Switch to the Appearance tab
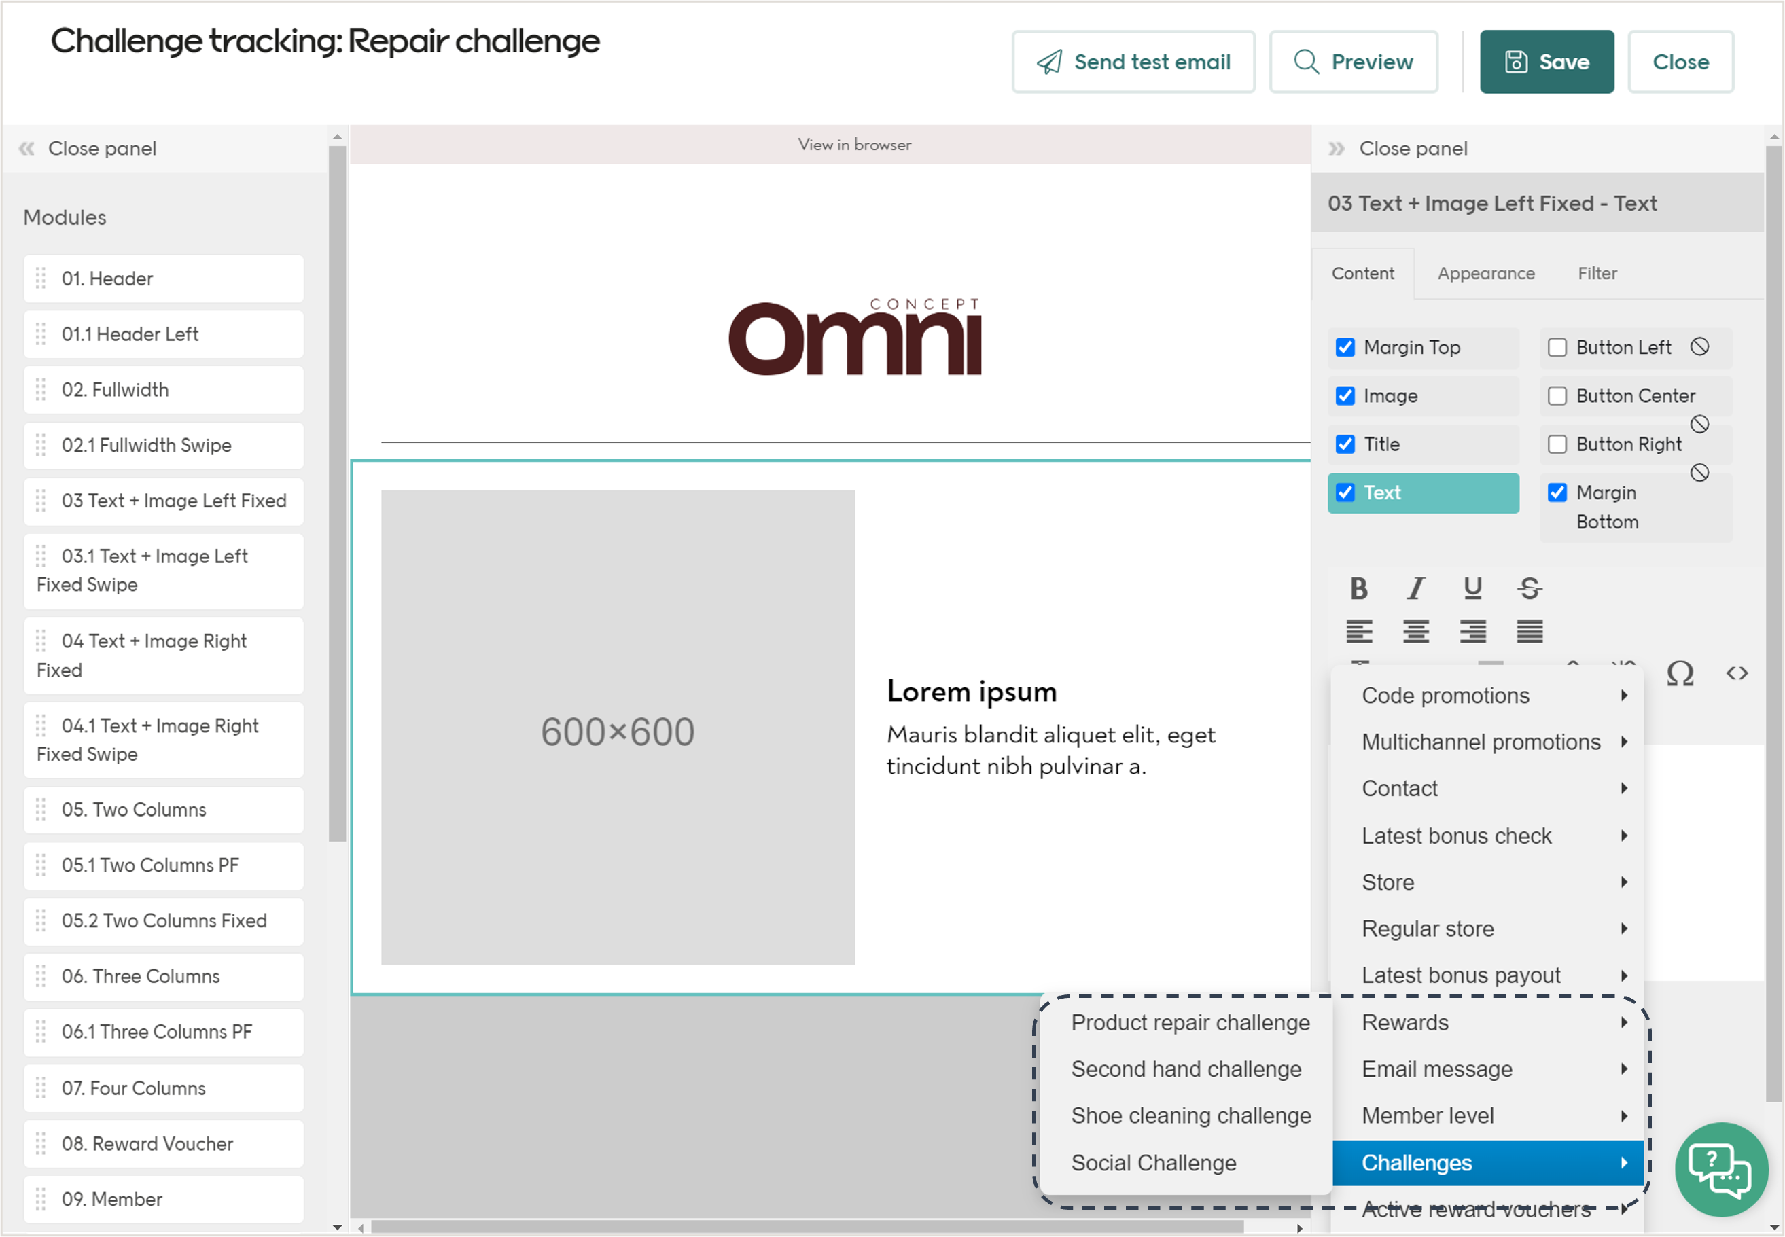Viewport: 1785px width, 1237px height. click(x=1485, y=273)
